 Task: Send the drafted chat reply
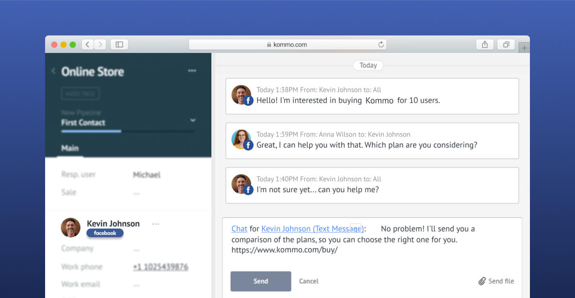pos(260,281)
